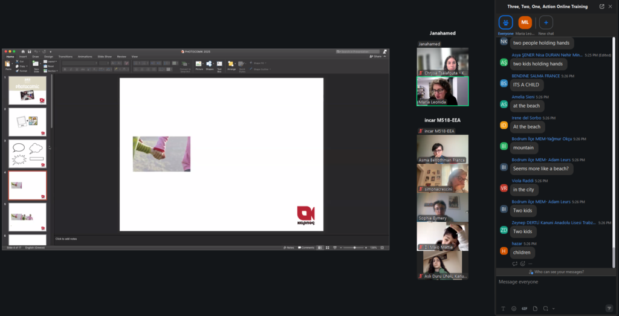Image resolution: width=619 pixels, height=316 pixels.
Task: Click the Share button in PowerPoint
Action: (x=377, y=56)
